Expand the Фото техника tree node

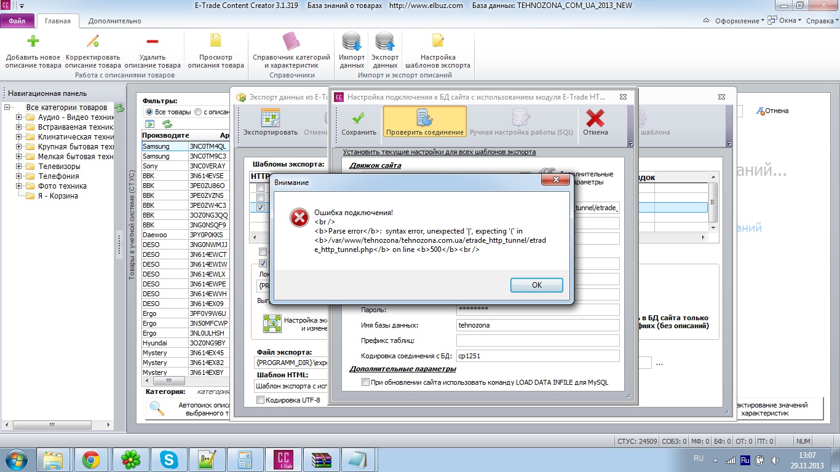[x=19, y=186]
